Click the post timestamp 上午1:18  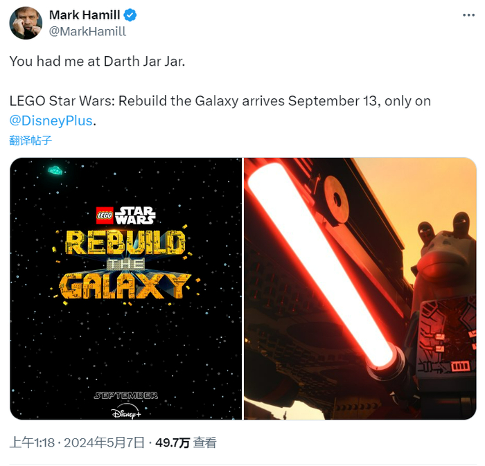pyautogui.click(x=32, y=442)
